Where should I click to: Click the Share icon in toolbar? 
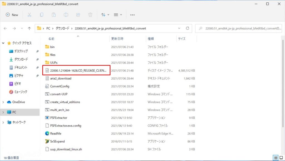[78, 15]
